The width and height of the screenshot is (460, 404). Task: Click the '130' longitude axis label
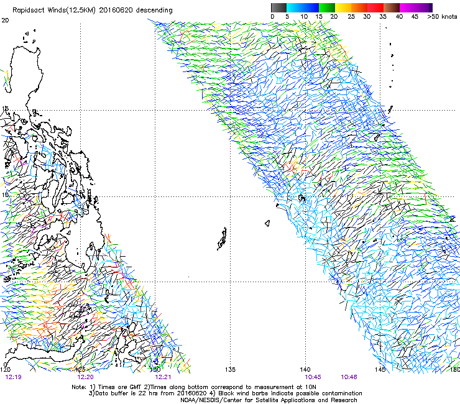[x=155, y=369]
